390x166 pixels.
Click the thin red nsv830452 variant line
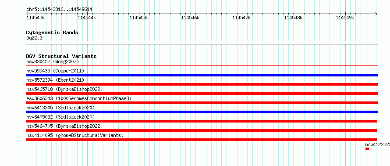point(202,66)
